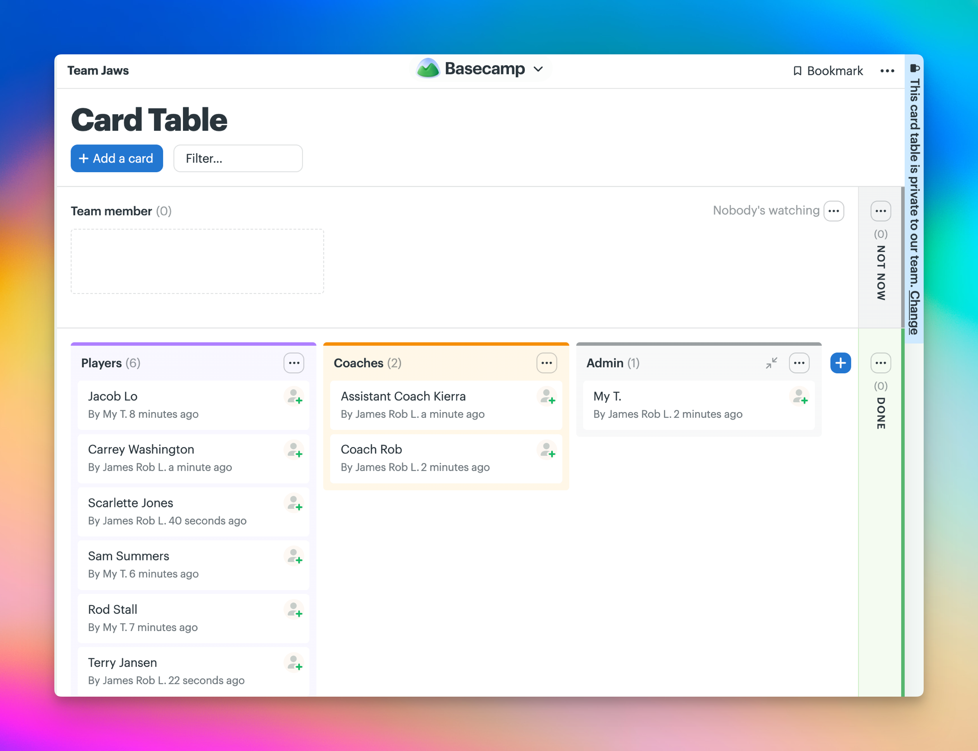Image resolution: width=978 pixels, height=751 pixels.
Task: Click into the Filter field
Action: click(238, 158)
